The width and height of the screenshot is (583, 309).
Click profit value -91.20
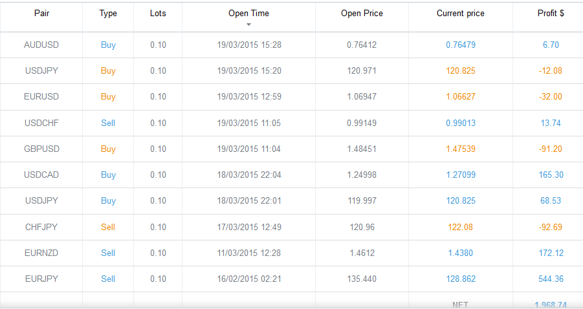[x=551, y=149]
